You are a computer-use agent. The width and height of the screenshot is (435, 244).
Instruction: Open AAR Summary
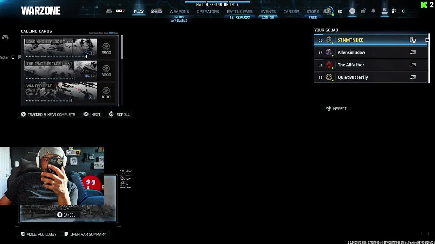coord(85,234)
